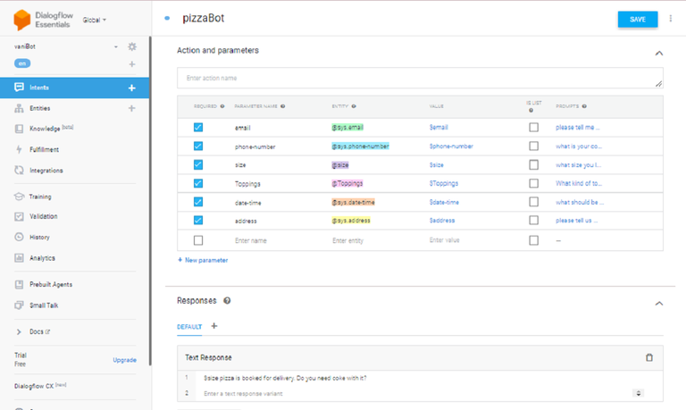Uncheck required for address parameter

[198, 220]
